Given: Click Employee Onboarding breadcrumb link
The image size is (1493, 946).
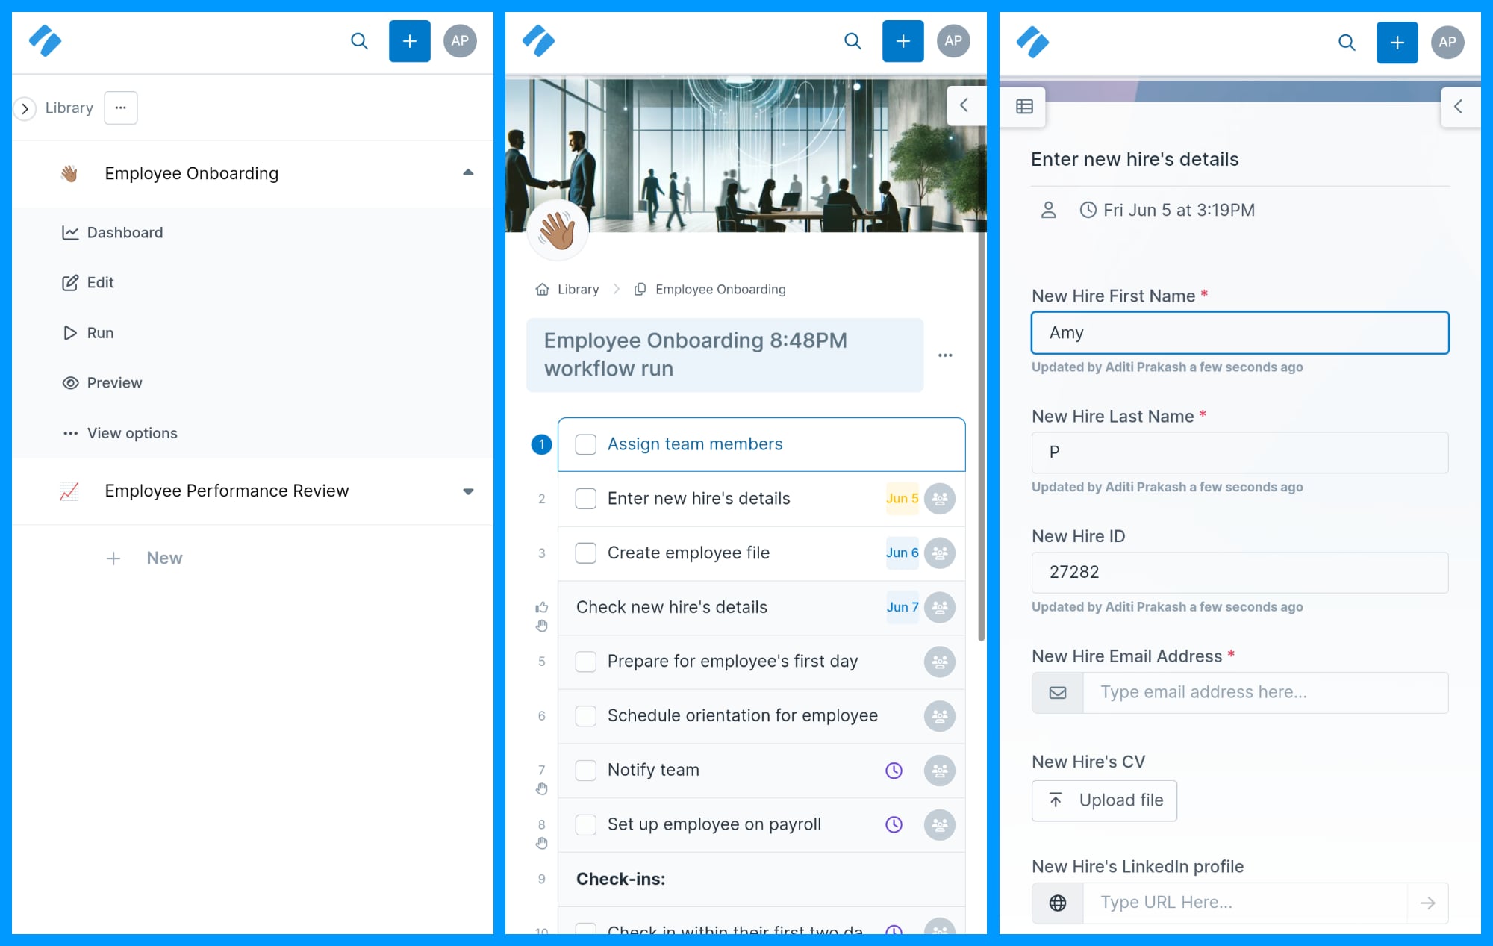Looking at the screenshot, I should 710,290.
